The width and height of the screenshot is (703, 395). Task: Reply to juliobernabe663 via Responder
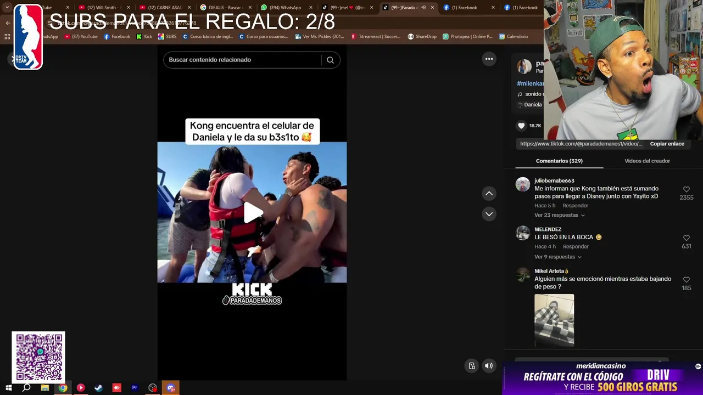pyautogui.click(x=575, y=206)
